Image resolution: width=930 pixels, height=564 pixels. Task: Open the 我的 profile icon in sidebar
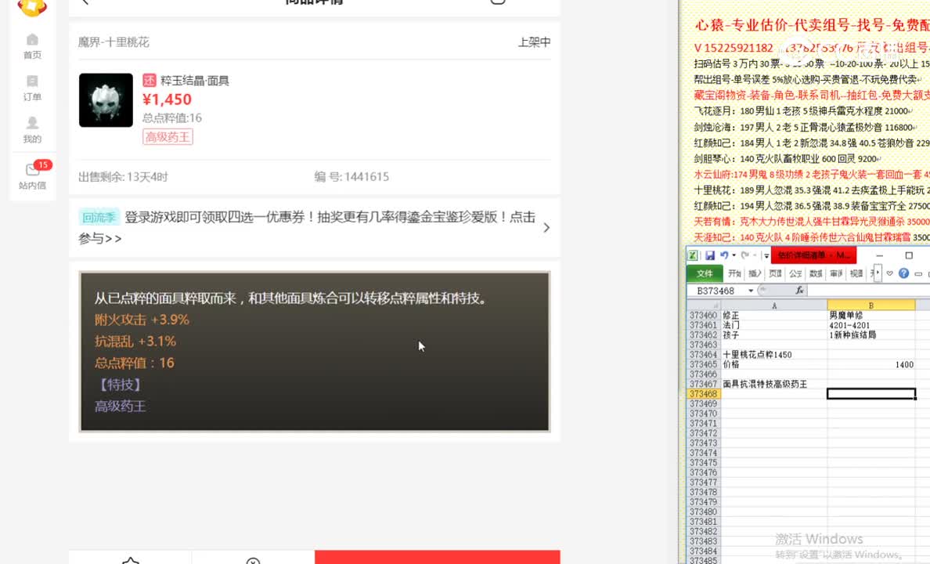(x=32, y=130)
